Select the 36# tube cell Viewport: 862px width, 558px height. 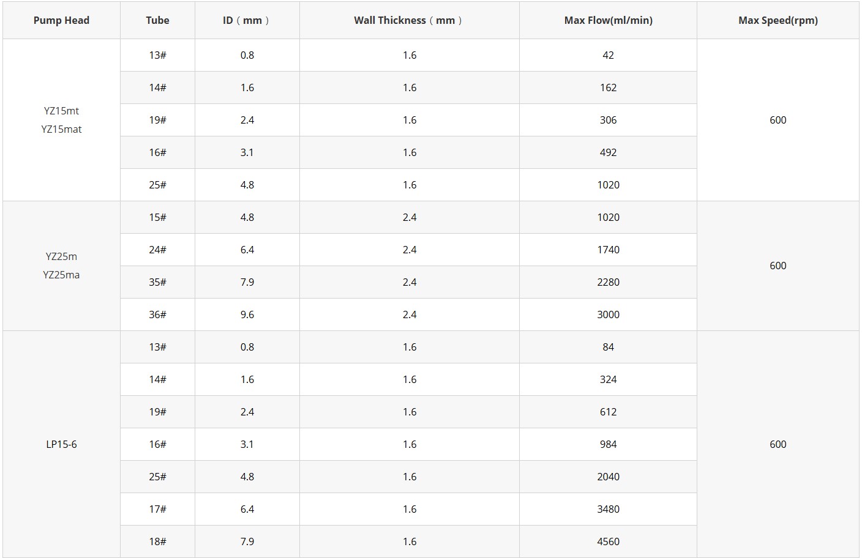pyautogui.click(x=157, y=314)
